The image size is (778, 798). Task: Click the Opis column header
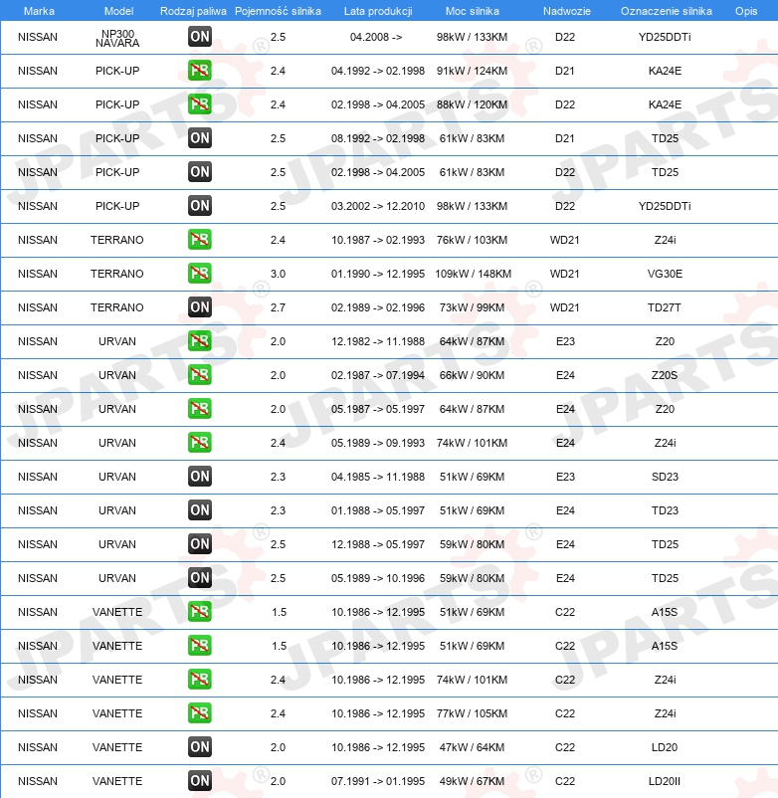pyautogui.click(x=746, y=11)
